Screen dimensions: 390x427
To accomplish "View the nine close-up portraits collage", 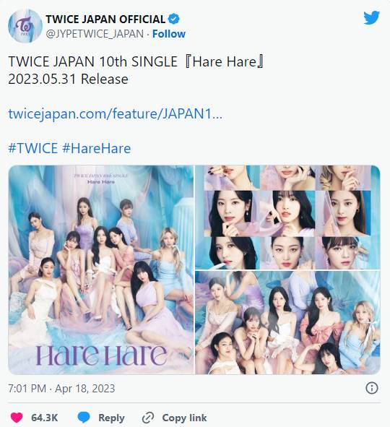I will tap(287, 217).
